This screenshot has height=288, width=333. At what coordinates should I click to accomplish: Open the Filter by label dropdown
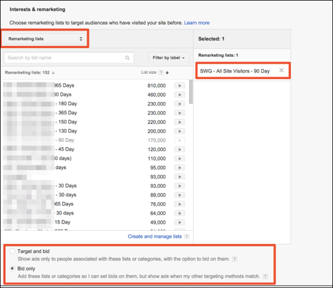click(168, 58)
